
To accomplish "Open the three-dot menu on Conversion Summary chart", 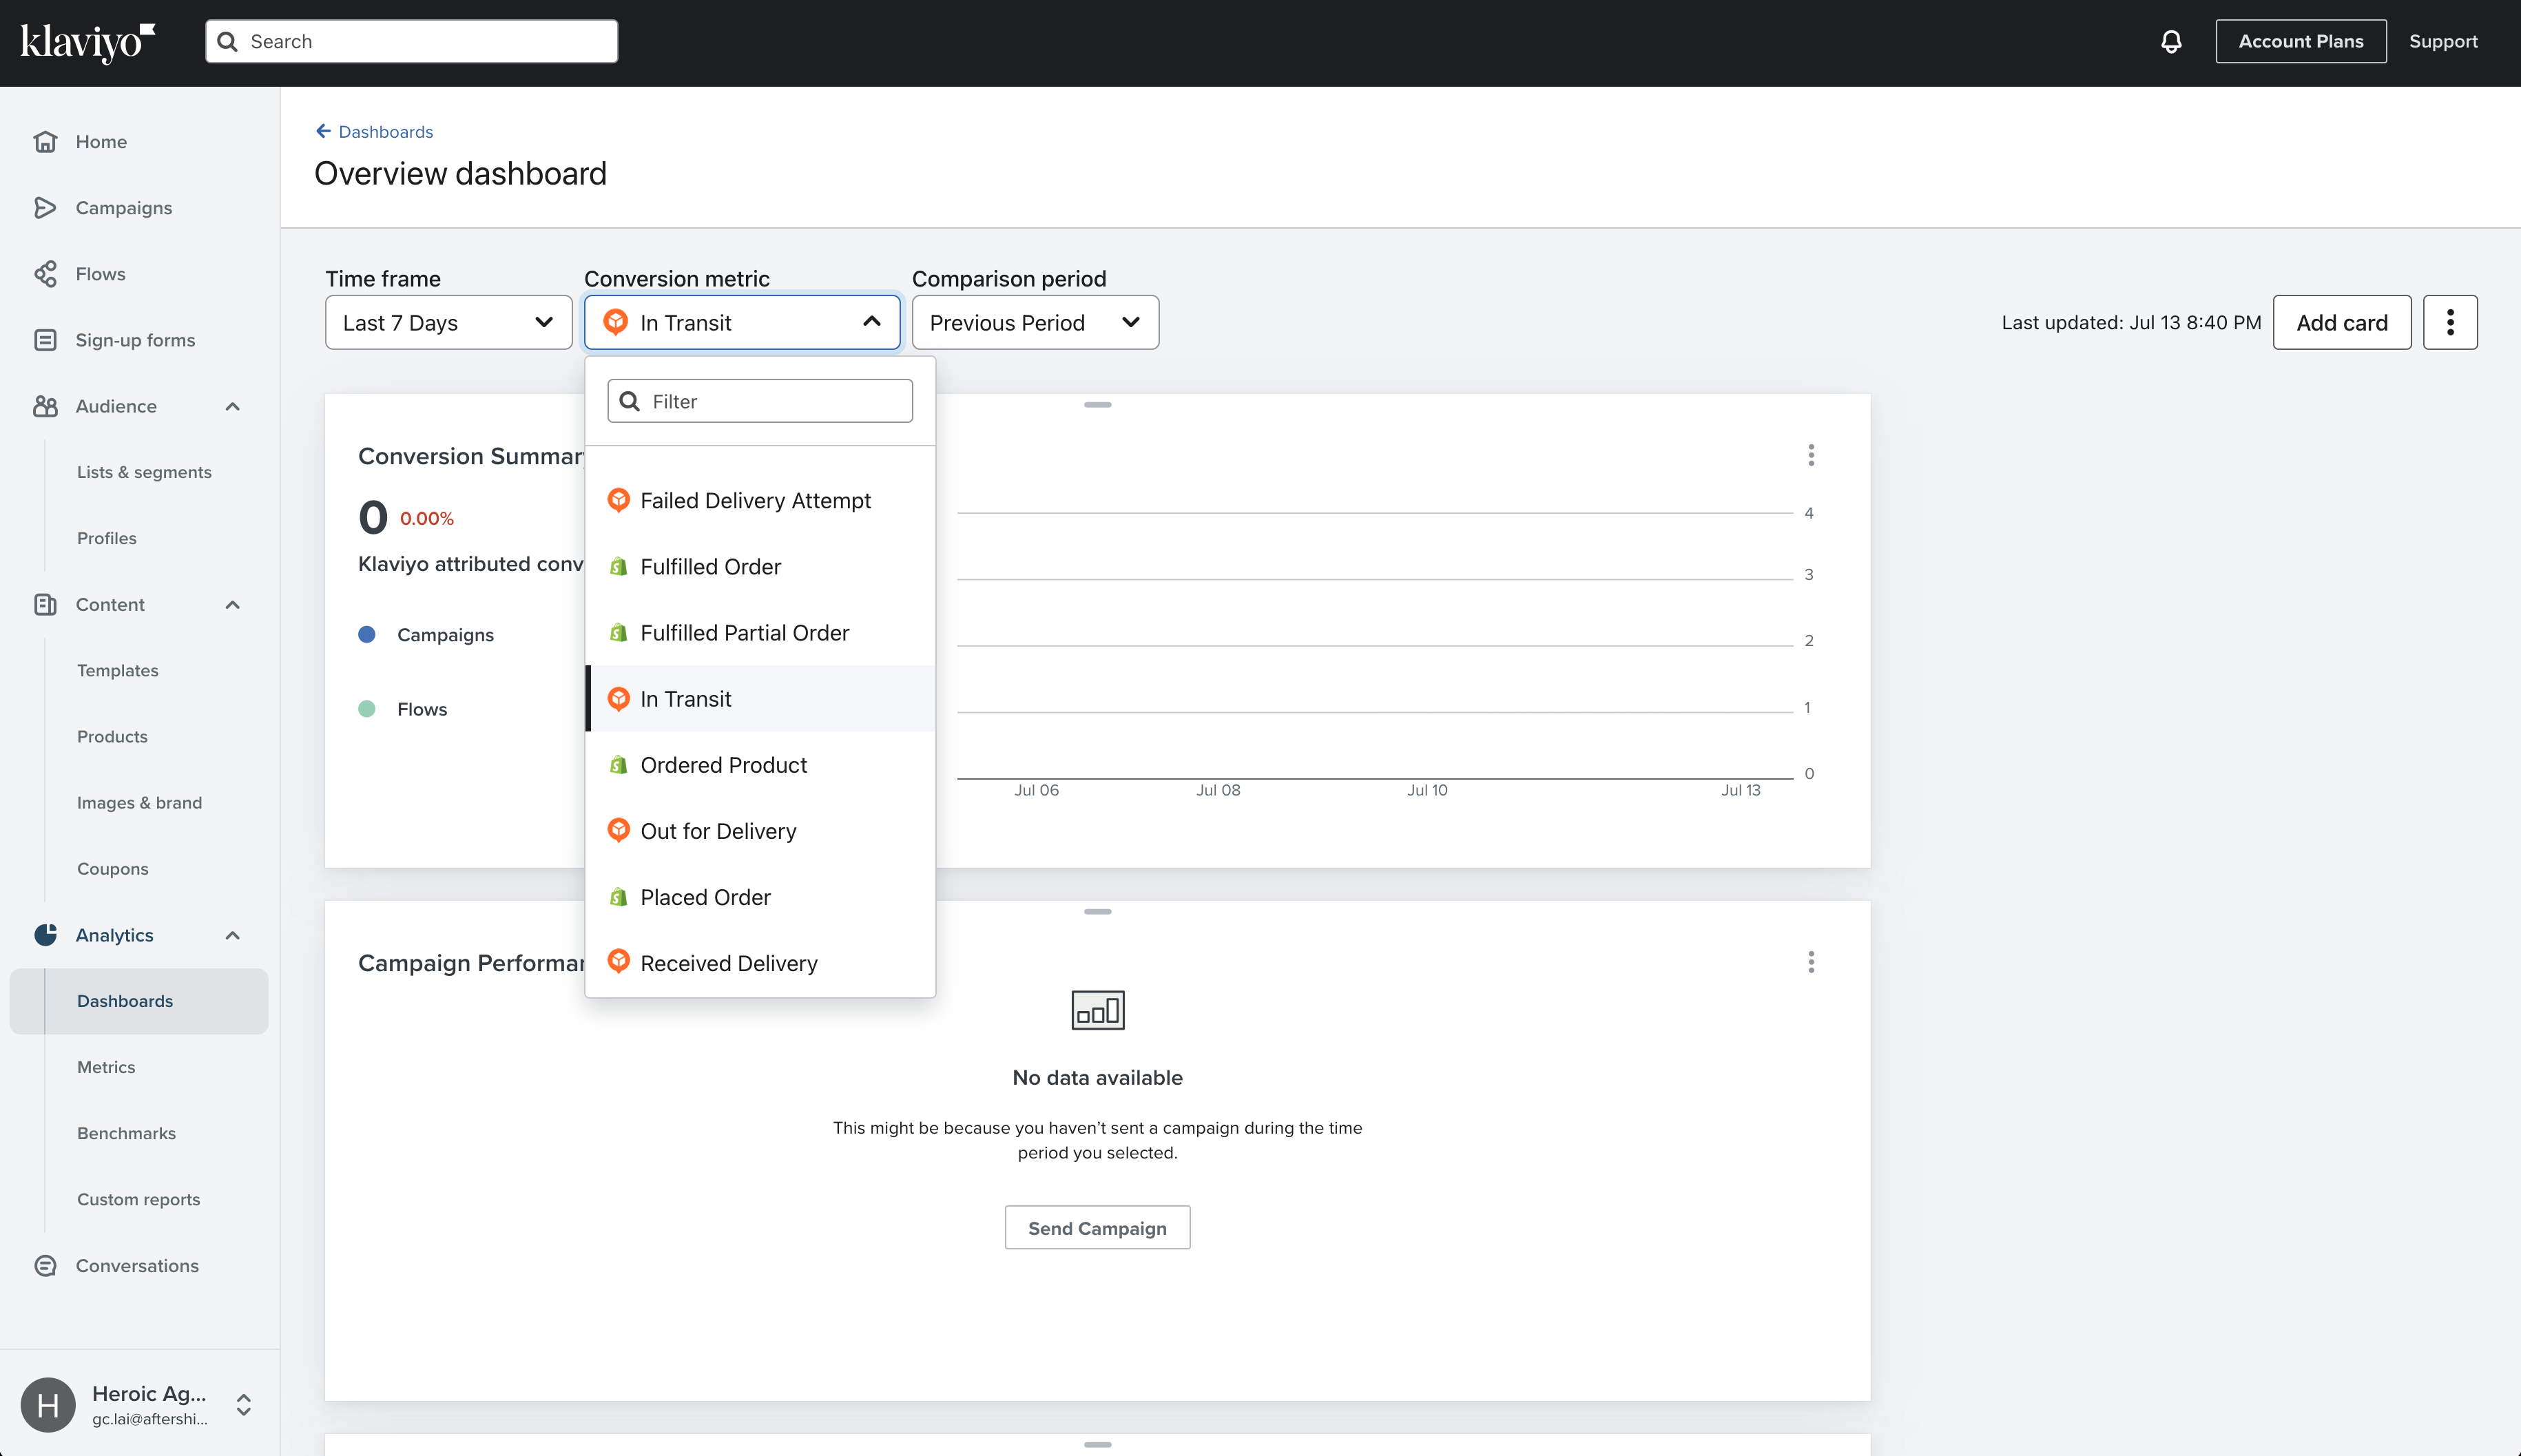I will point(1811,455).
